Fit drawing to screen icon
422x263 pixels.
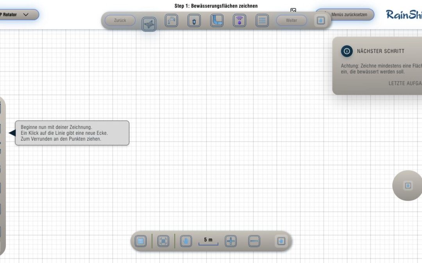pyautogui.click(x=163, y=241)
